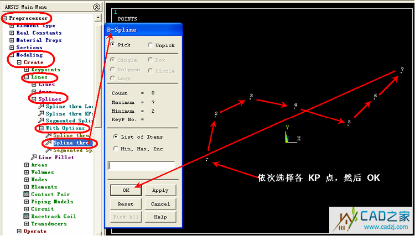
Task: Expand the Volumes node
Action: point(27,172)
